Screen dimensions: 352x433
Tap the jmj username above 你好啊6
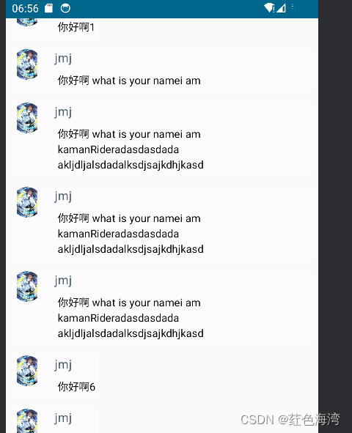click(x=63, y=365)
